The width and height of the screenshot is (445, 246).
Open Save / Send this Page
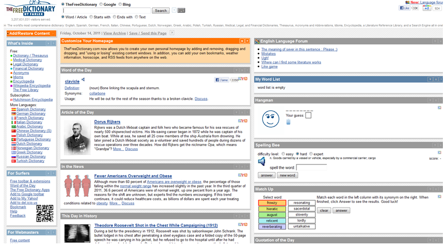click(x=147, y=33)
